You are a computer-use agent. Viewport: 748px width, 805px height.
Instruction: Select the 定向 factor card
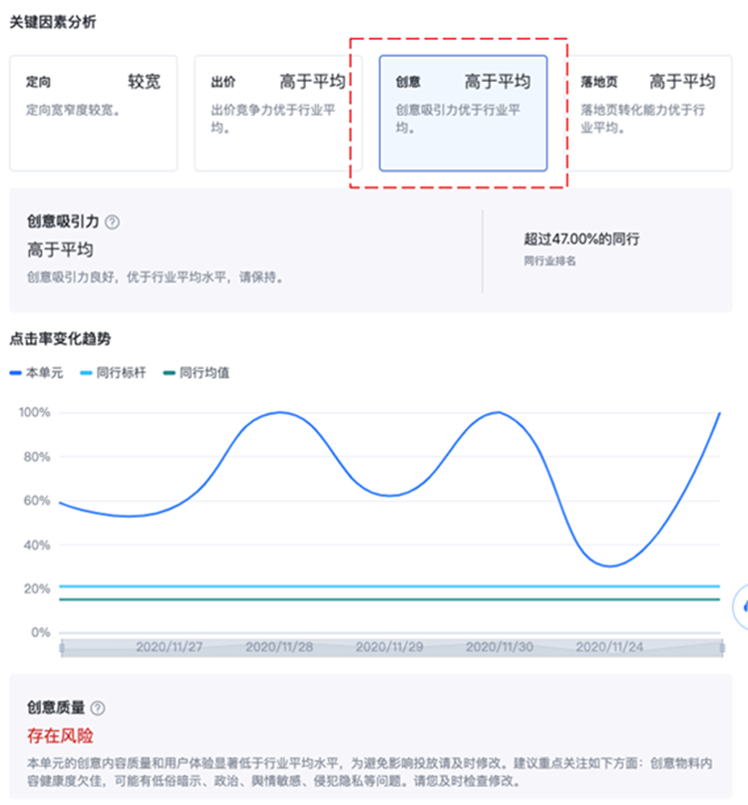(93, 113)
